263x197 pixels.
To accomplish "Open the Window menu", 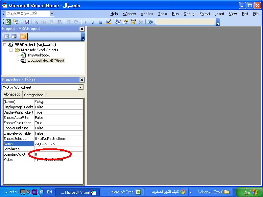I will point(129,14).
